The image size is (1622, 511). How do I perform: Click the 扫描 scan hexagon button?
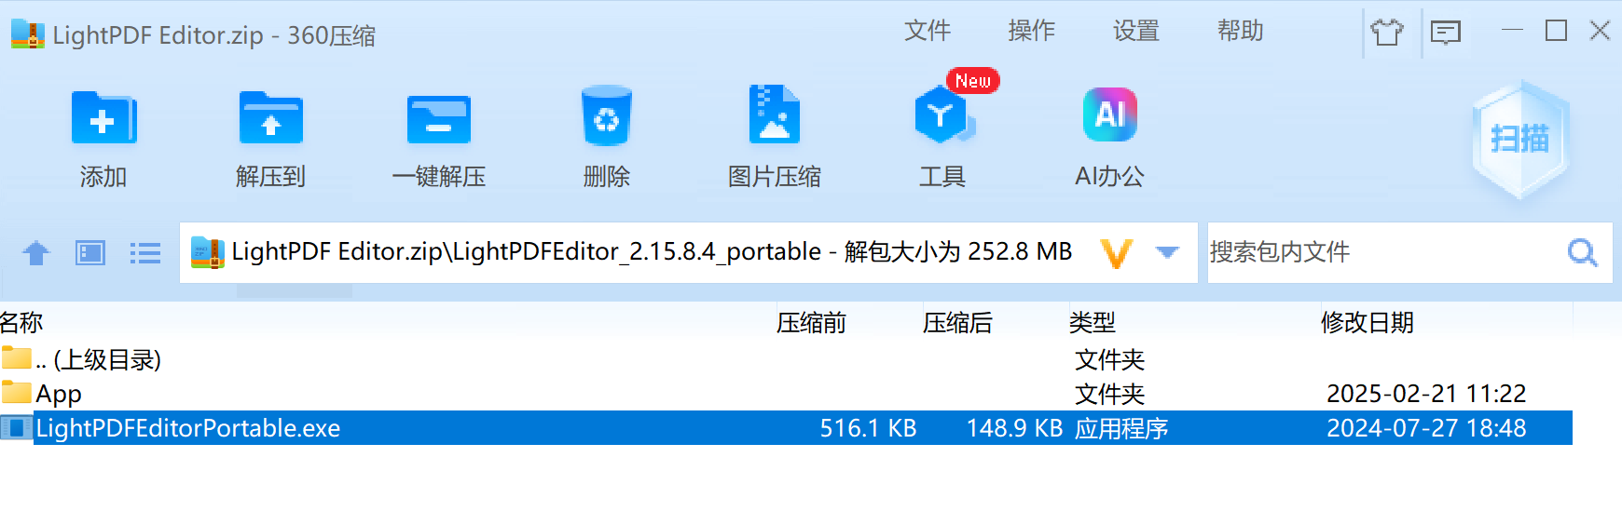pos(1520,140)
